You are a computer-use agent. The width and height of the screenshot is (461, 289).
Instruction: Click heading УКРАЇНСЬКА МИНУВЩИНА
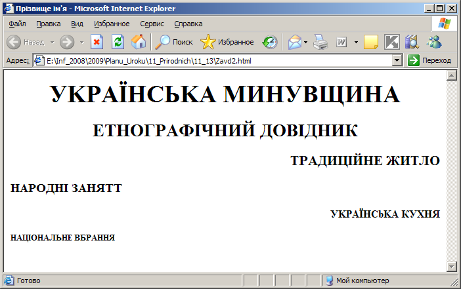225,94
